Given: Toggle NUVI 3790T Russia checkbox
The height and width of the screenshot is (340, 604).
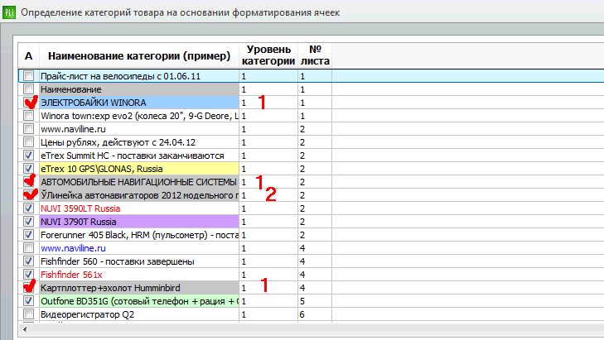Looking at the screenshot, I should (28, 222).
